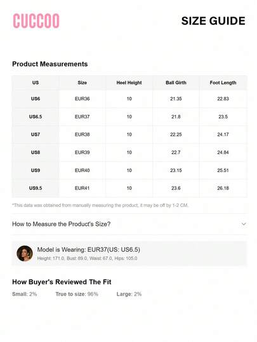Click the EUR38 size cell
The image size is (257, 342).
click(82, 135)
